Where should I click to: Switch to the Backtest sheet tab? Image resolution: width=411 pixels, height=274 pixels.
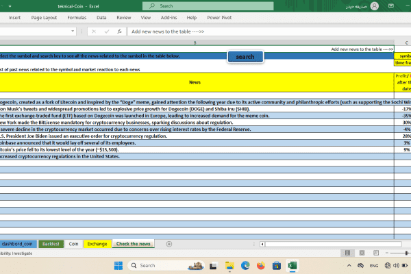point(51,244)
